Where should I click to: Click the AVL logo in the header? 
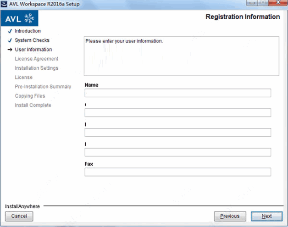(x=19, y=18)
